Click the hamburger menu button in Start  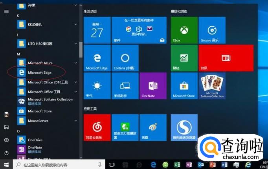[6, 11]
